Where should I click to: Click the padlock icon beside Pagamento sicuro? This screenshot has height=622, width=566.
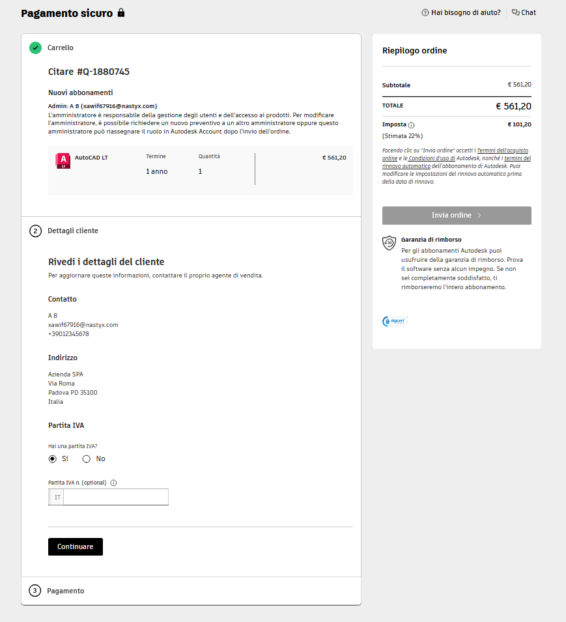(121, 12)
